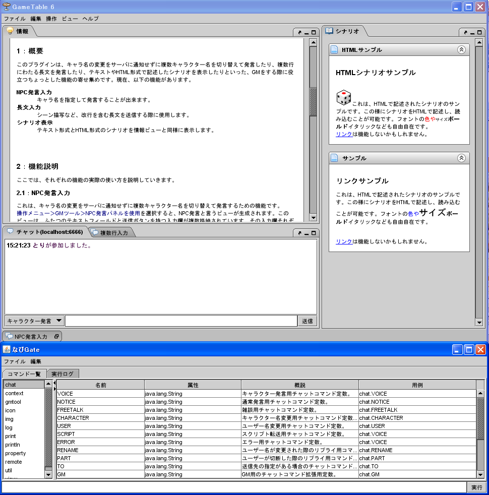Open the ヘルプ menu
The width and height of the screenshot is (489, 495).
(x=91, y=19)
